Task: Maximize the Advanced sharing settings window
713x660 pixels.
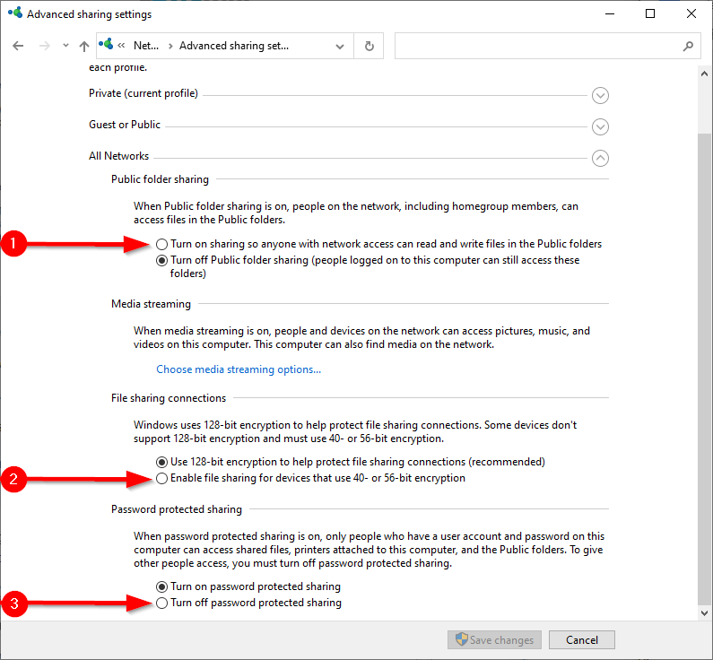Action: tap(650, 13)
